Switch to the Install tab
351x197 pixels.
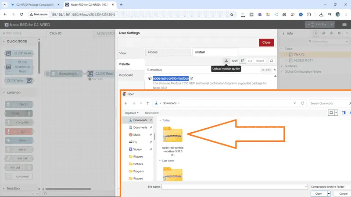[215, 52]
